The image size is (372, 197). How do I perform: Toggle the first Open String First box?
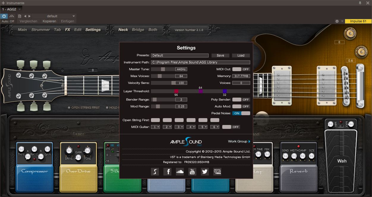coord(155,120)
